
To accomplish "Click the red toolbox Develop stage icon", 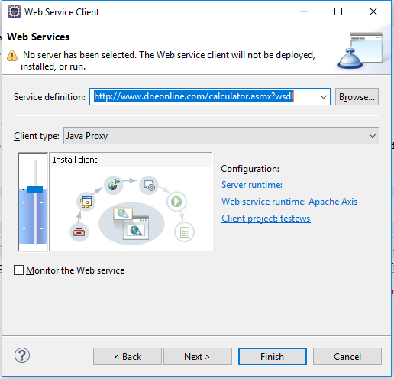I will [79, 232].
